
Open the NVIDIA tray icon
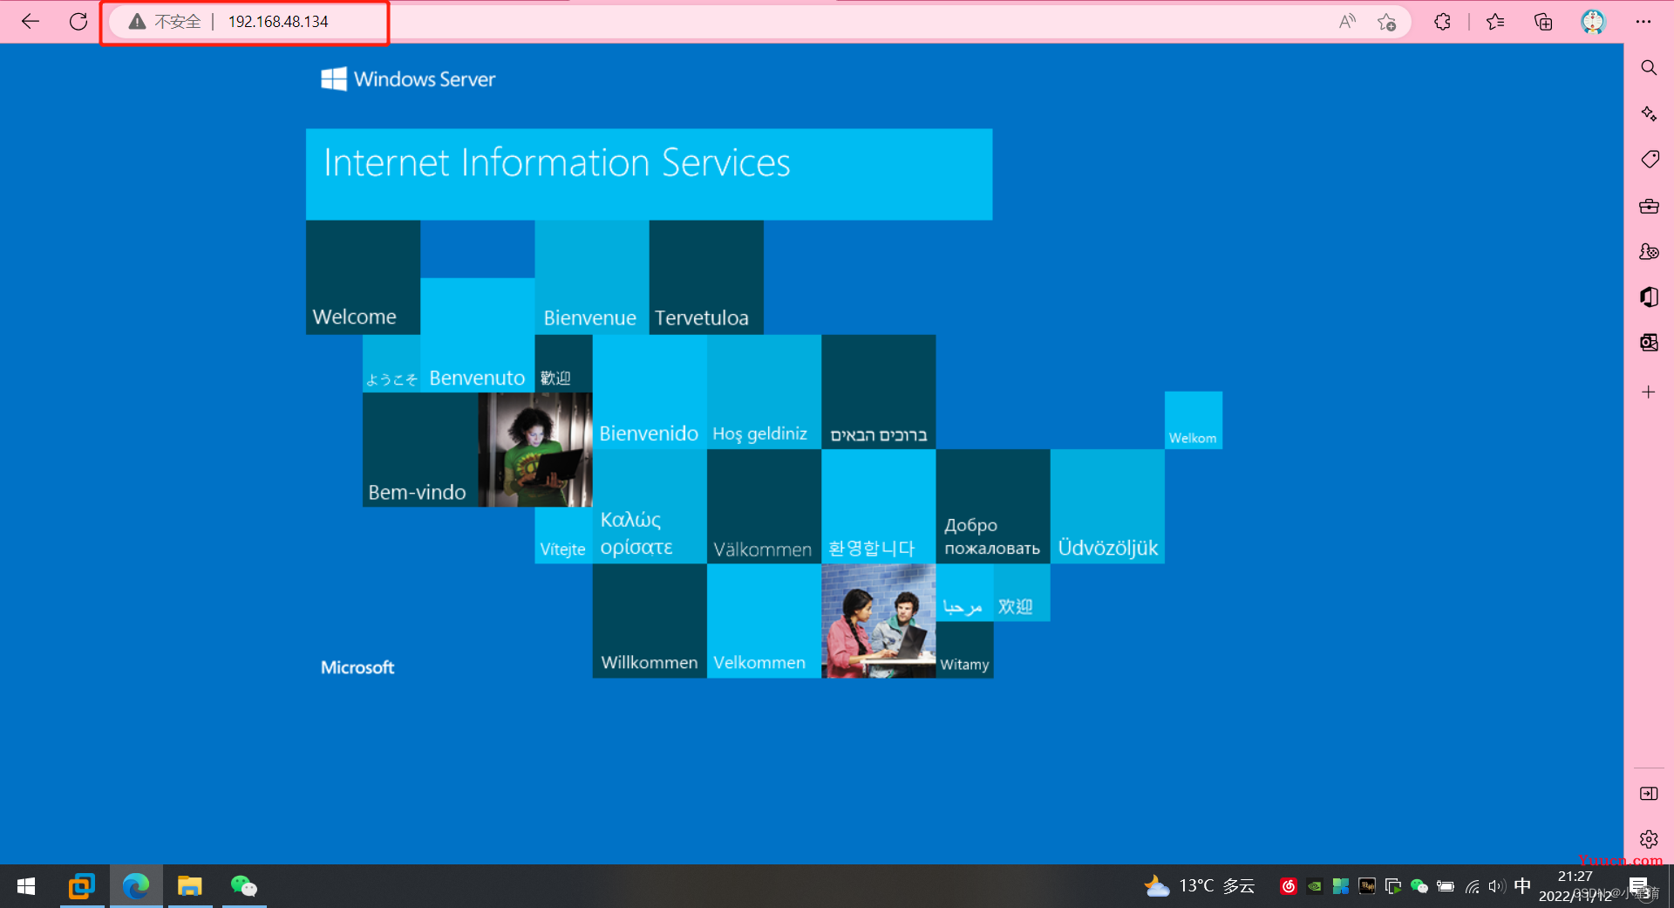pos(1315,886)
